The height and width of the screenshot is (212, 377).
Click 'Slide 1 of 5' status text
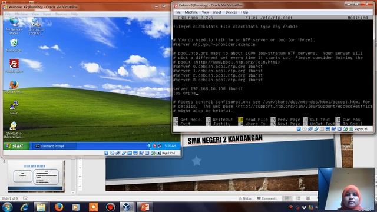9,198
